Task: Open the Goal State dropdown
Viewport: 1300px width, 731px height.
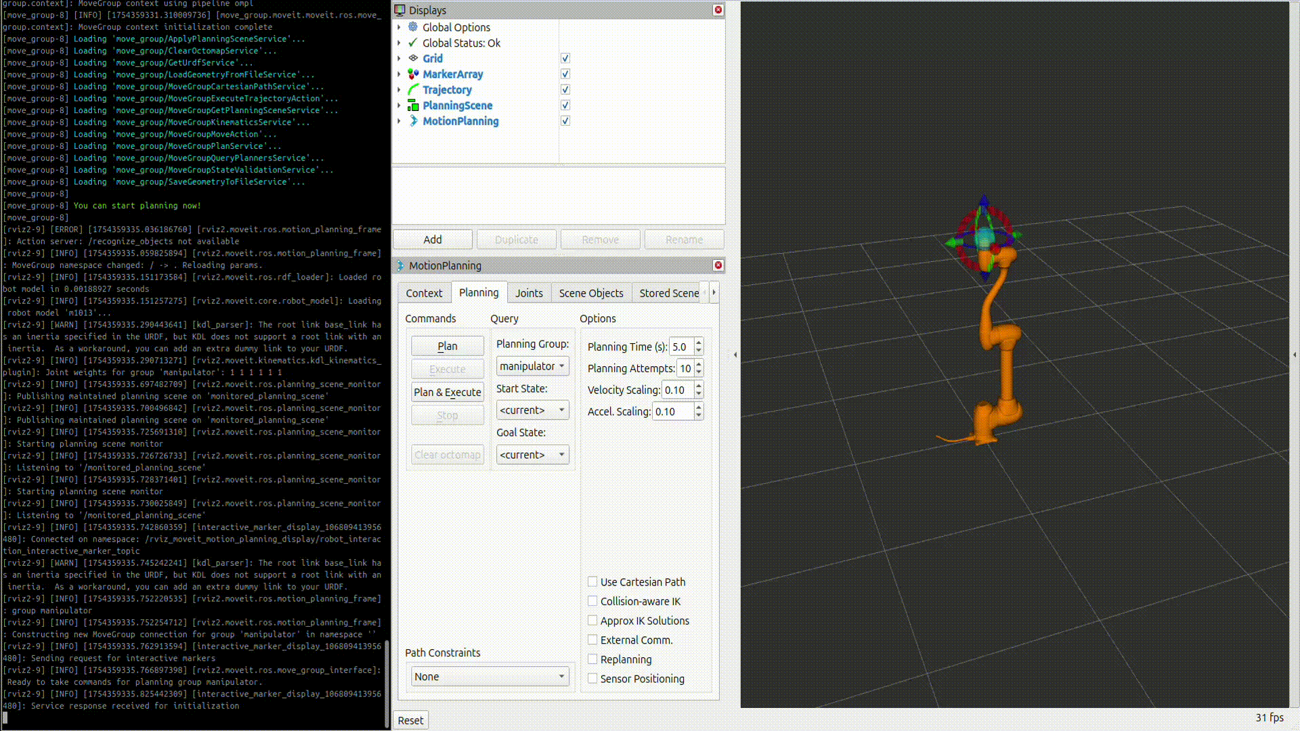Action: pos(533,455)
